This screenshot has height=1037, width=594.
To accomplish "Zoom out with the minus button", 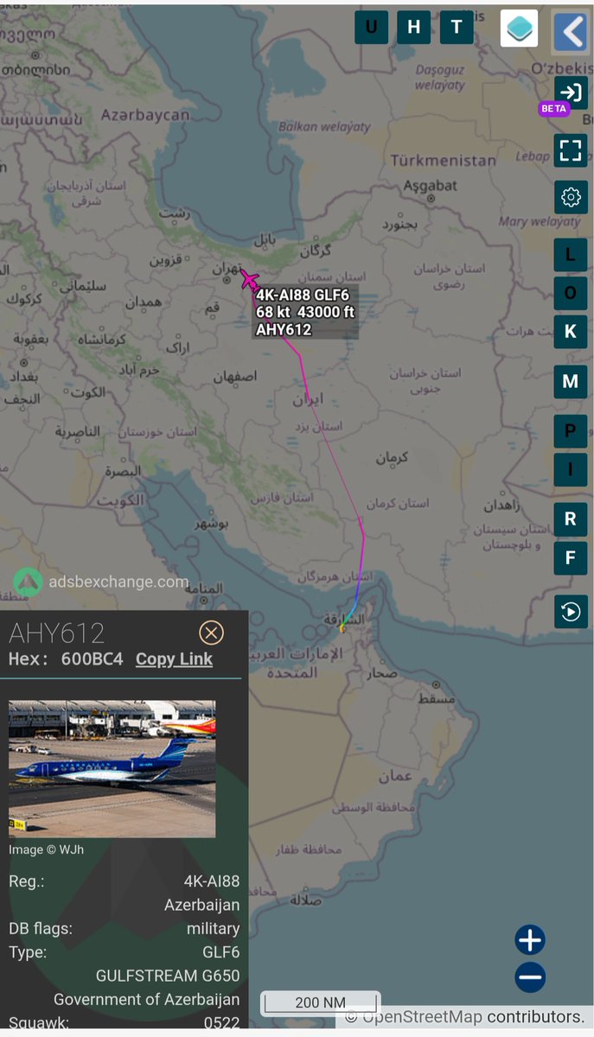I will point(530,977).
